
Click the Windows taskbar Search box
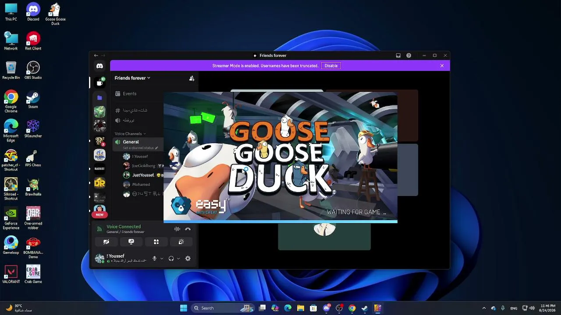[x=223, y=308]
